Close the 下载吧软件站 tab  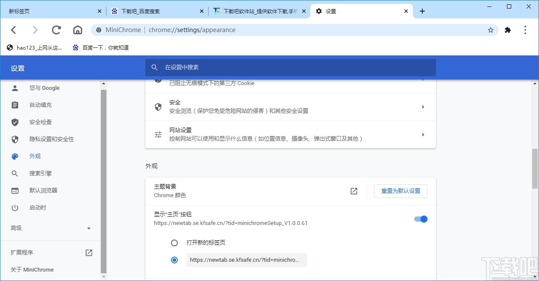coord(304,11)
